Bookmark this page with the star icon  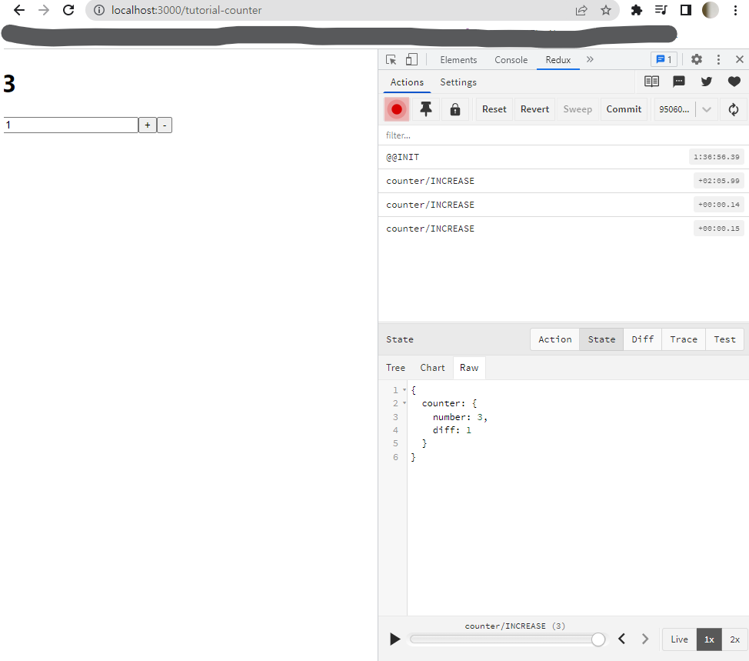(606, 10)
